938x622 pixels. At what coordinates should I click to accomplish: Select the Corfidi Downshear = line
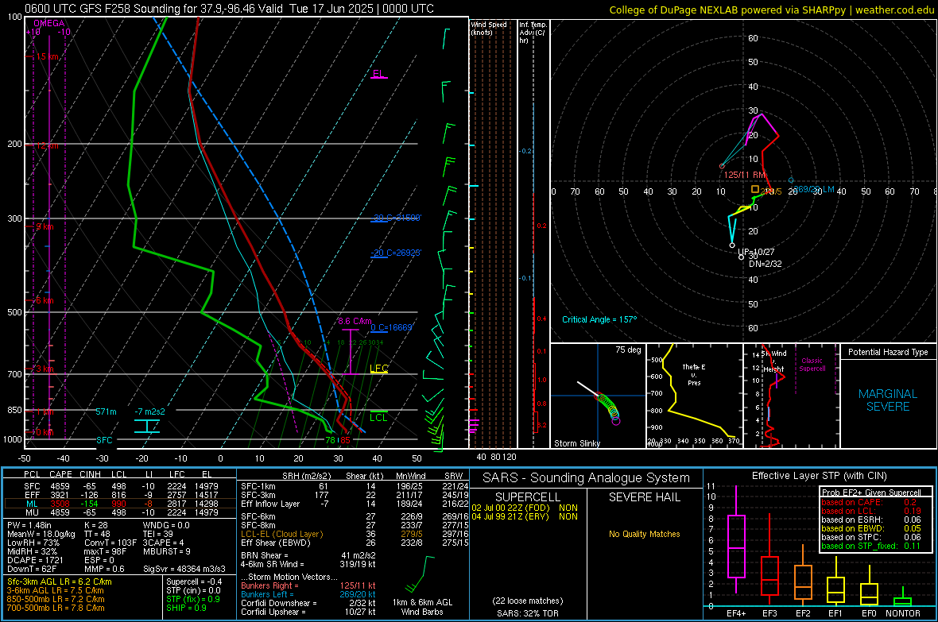308,603
